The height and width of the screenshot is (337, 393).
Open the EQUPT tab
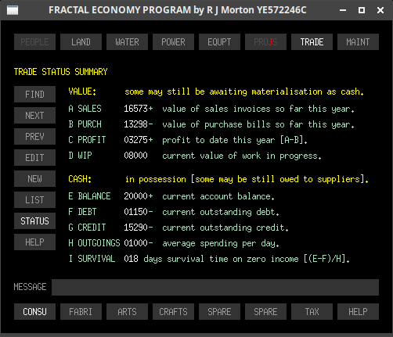(219, 42)
